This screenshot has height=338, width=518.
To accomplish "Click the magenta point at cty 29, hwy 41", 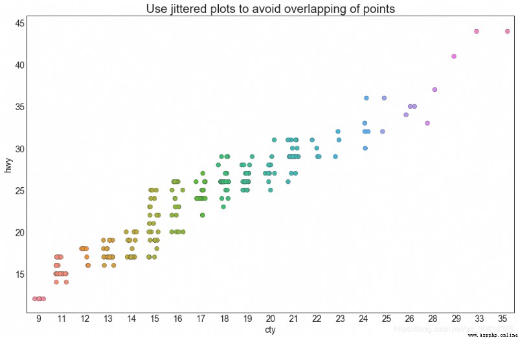I will coord(454,56).
